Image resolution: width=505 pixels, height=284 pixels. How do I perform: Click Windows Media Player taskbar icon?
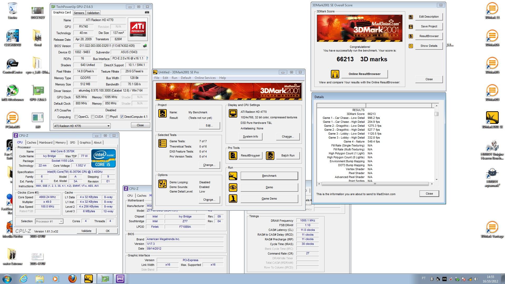point(56,279)
